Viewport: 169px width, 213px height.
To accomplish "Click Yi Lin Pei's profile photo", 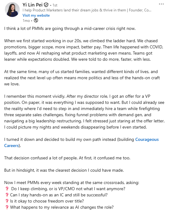I will tap(12, 10).
